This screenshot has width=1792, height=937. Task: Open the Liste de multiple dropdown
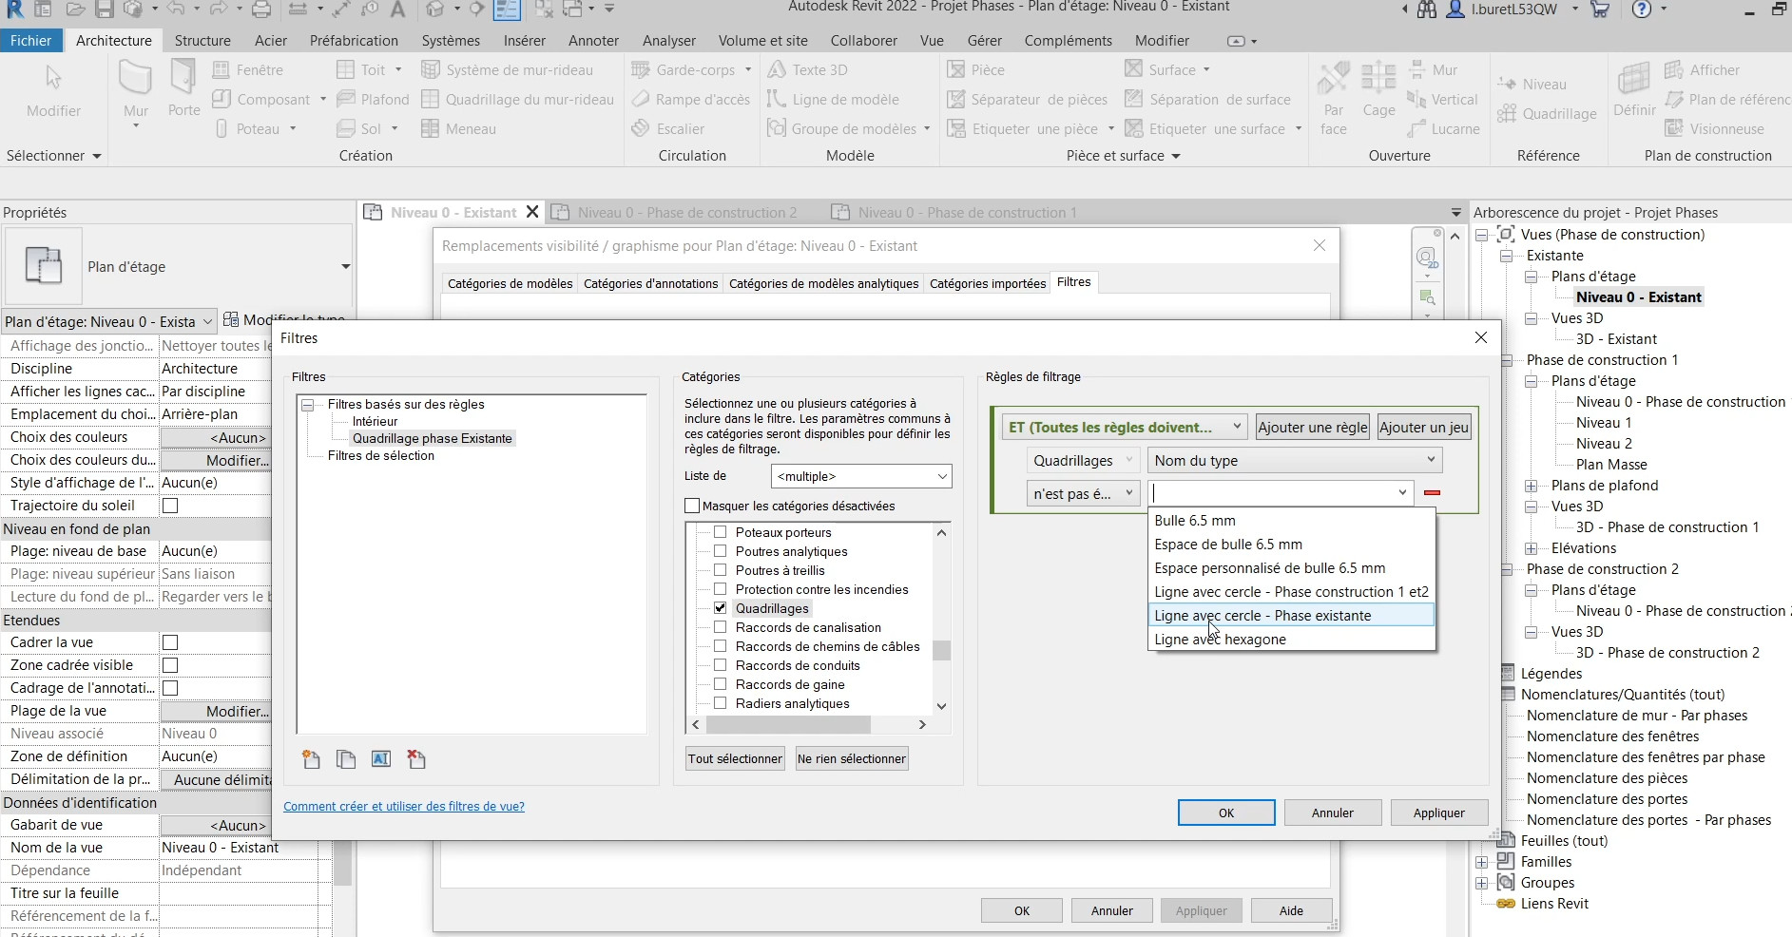coord(860,476)
